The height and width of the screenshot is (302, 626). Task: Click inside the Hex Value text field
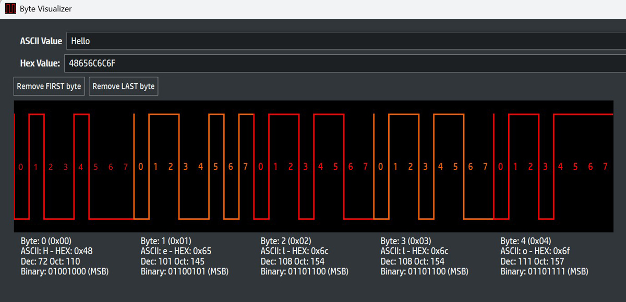[x=209, y=63]
